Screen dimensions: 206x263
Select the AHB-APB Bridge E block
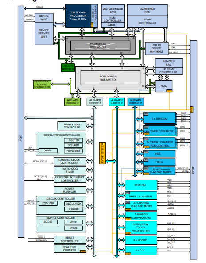click(x=73, y=102)
